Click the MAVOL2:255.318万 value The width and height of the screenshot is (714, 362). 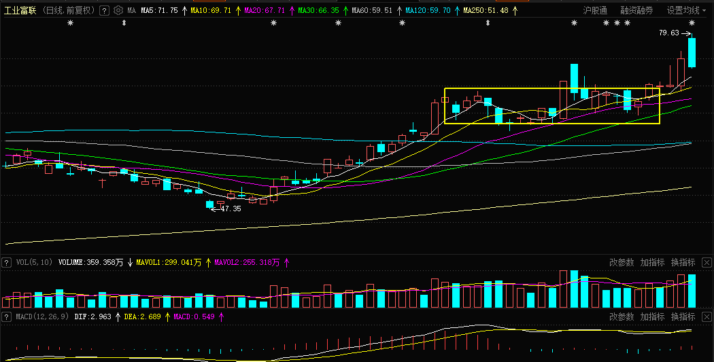point(248,262)
